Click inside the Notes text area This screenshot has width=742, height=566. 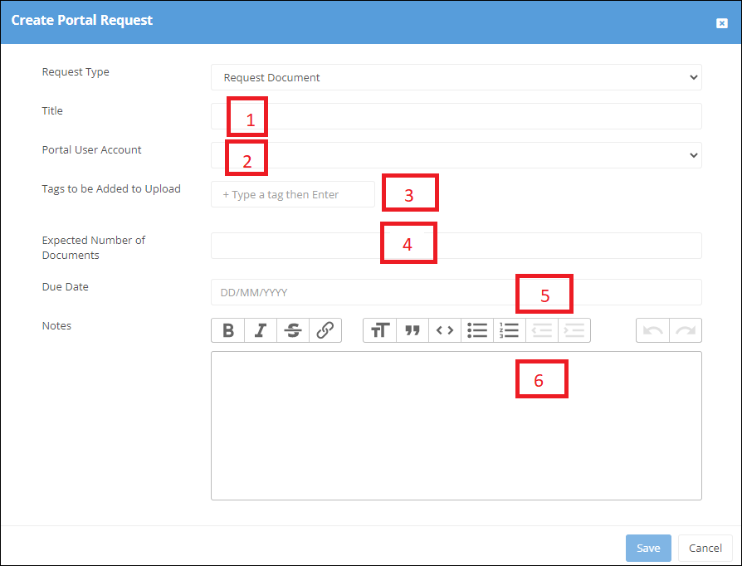pyautogui.click(x=456, y=426)
